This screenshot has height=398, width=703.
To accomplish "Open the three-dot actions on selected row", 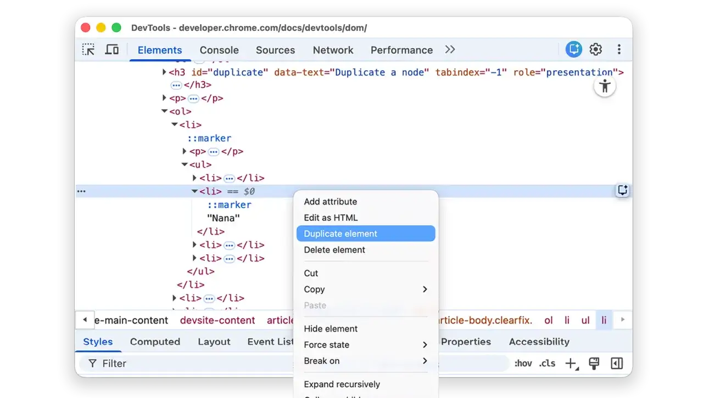I will click(x=81, y=191).
